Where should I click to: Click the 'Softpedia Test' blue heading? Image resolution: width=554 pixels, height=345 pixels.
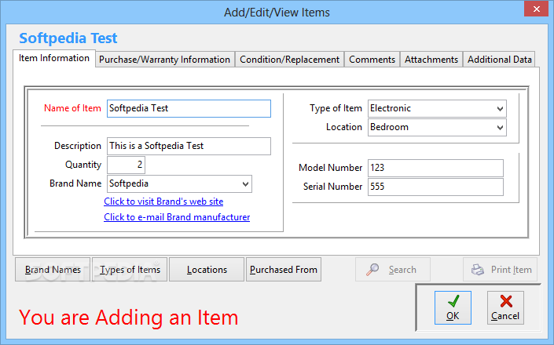[x=68, y=38]
